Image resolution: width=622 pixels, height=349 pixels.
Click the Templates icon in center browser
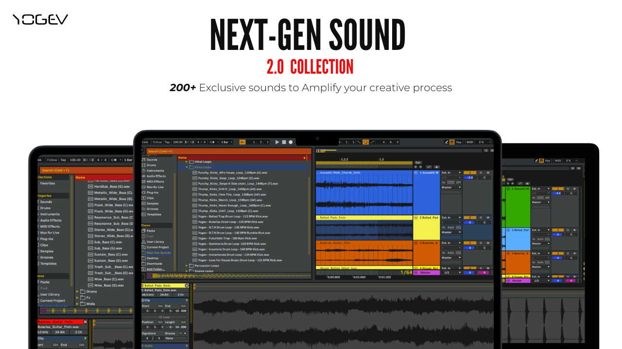pyautogui.click(x=143, y=214)
